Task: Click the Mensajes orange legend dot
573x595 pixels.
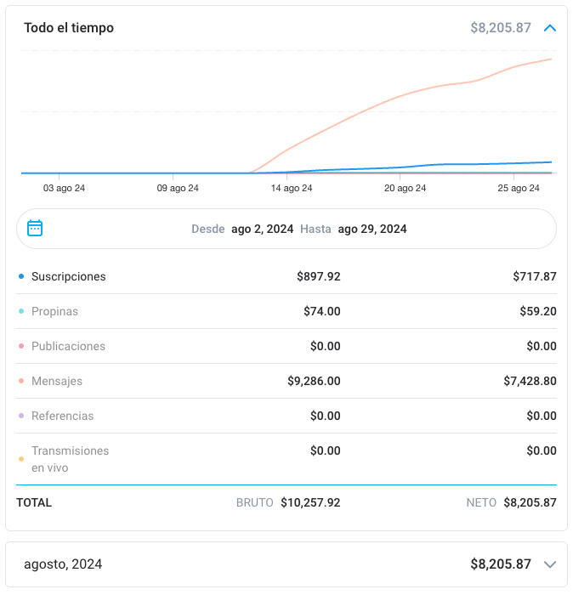Action: coord(21,381)
